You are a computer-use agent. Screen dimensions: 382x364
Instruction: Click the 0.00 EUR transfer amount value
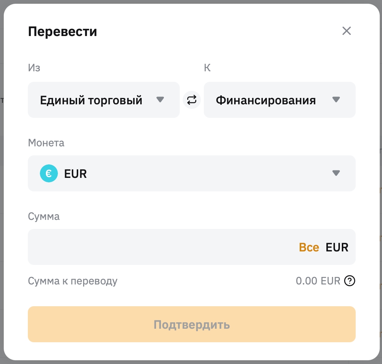(x=318, y=281)
